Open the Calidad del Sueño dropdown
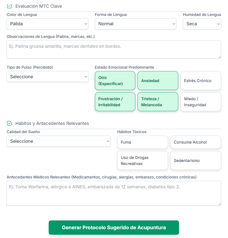The width and height of the screenshot is (228, 238). coord(59,141)
